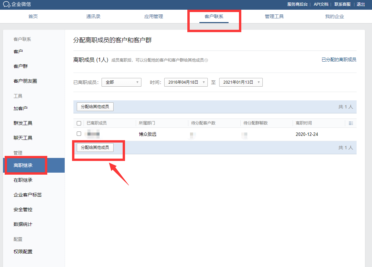Select 离职继承 in the sidebar
The height and width of the screenshot is (267, 372).
[34, 165]
